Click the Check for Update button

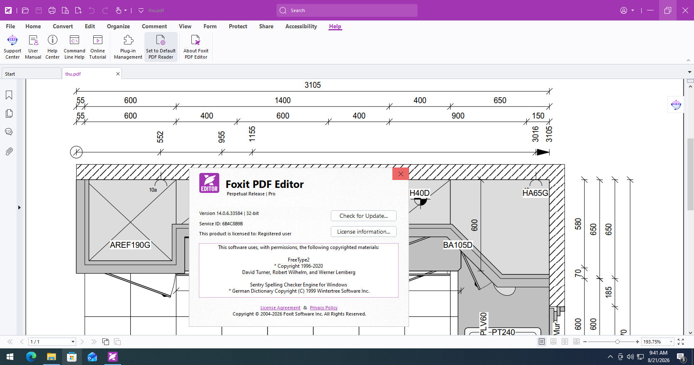[x=364, y=216]
